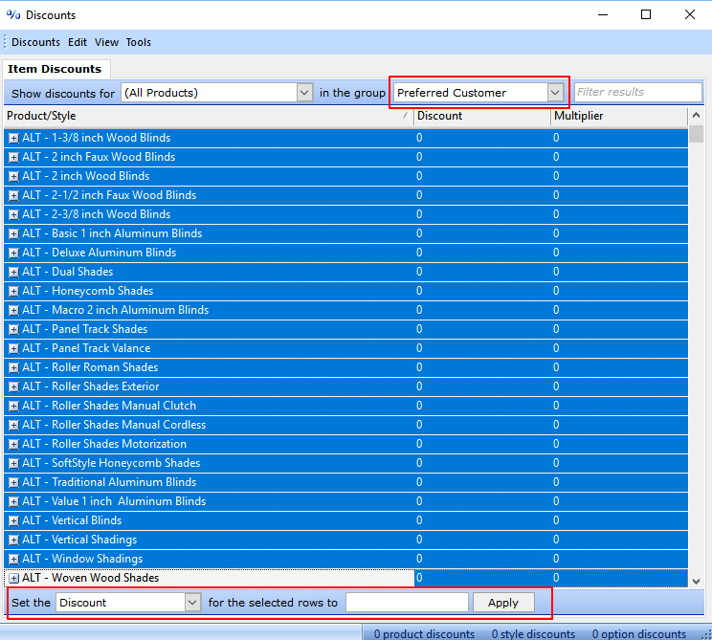Expand ALT - Macro 2 inch Aluminum Blinds
712x640 pixels.
14,310
